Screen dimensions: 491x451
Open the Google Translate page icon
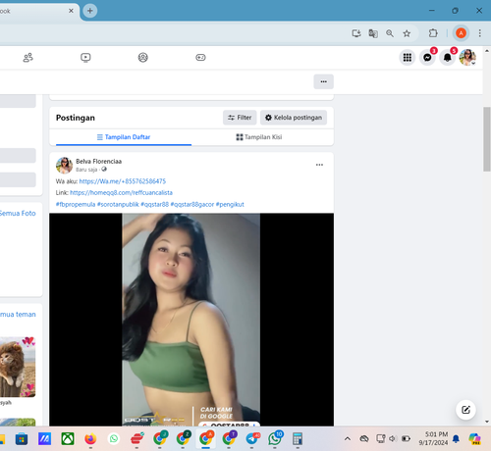click(x=373, y=33)
